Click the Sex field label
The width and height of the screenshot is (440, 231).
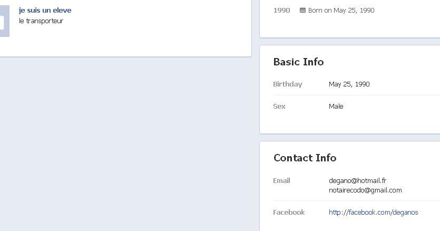(x=279, y=106)
